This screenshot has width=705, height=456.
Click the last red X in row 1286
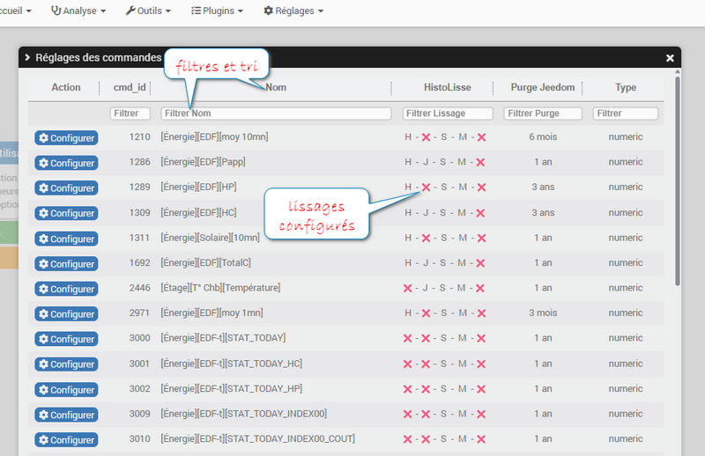(480, 163)
